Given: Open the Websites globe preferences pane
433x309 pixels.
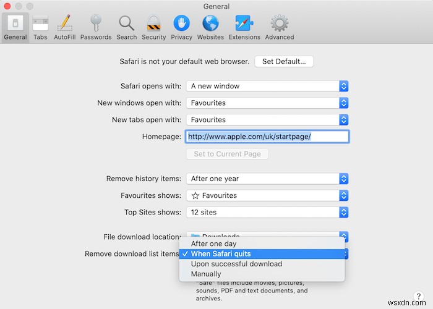Looking at the screenshot, I should pyautogui.click(x=210, y=28).
